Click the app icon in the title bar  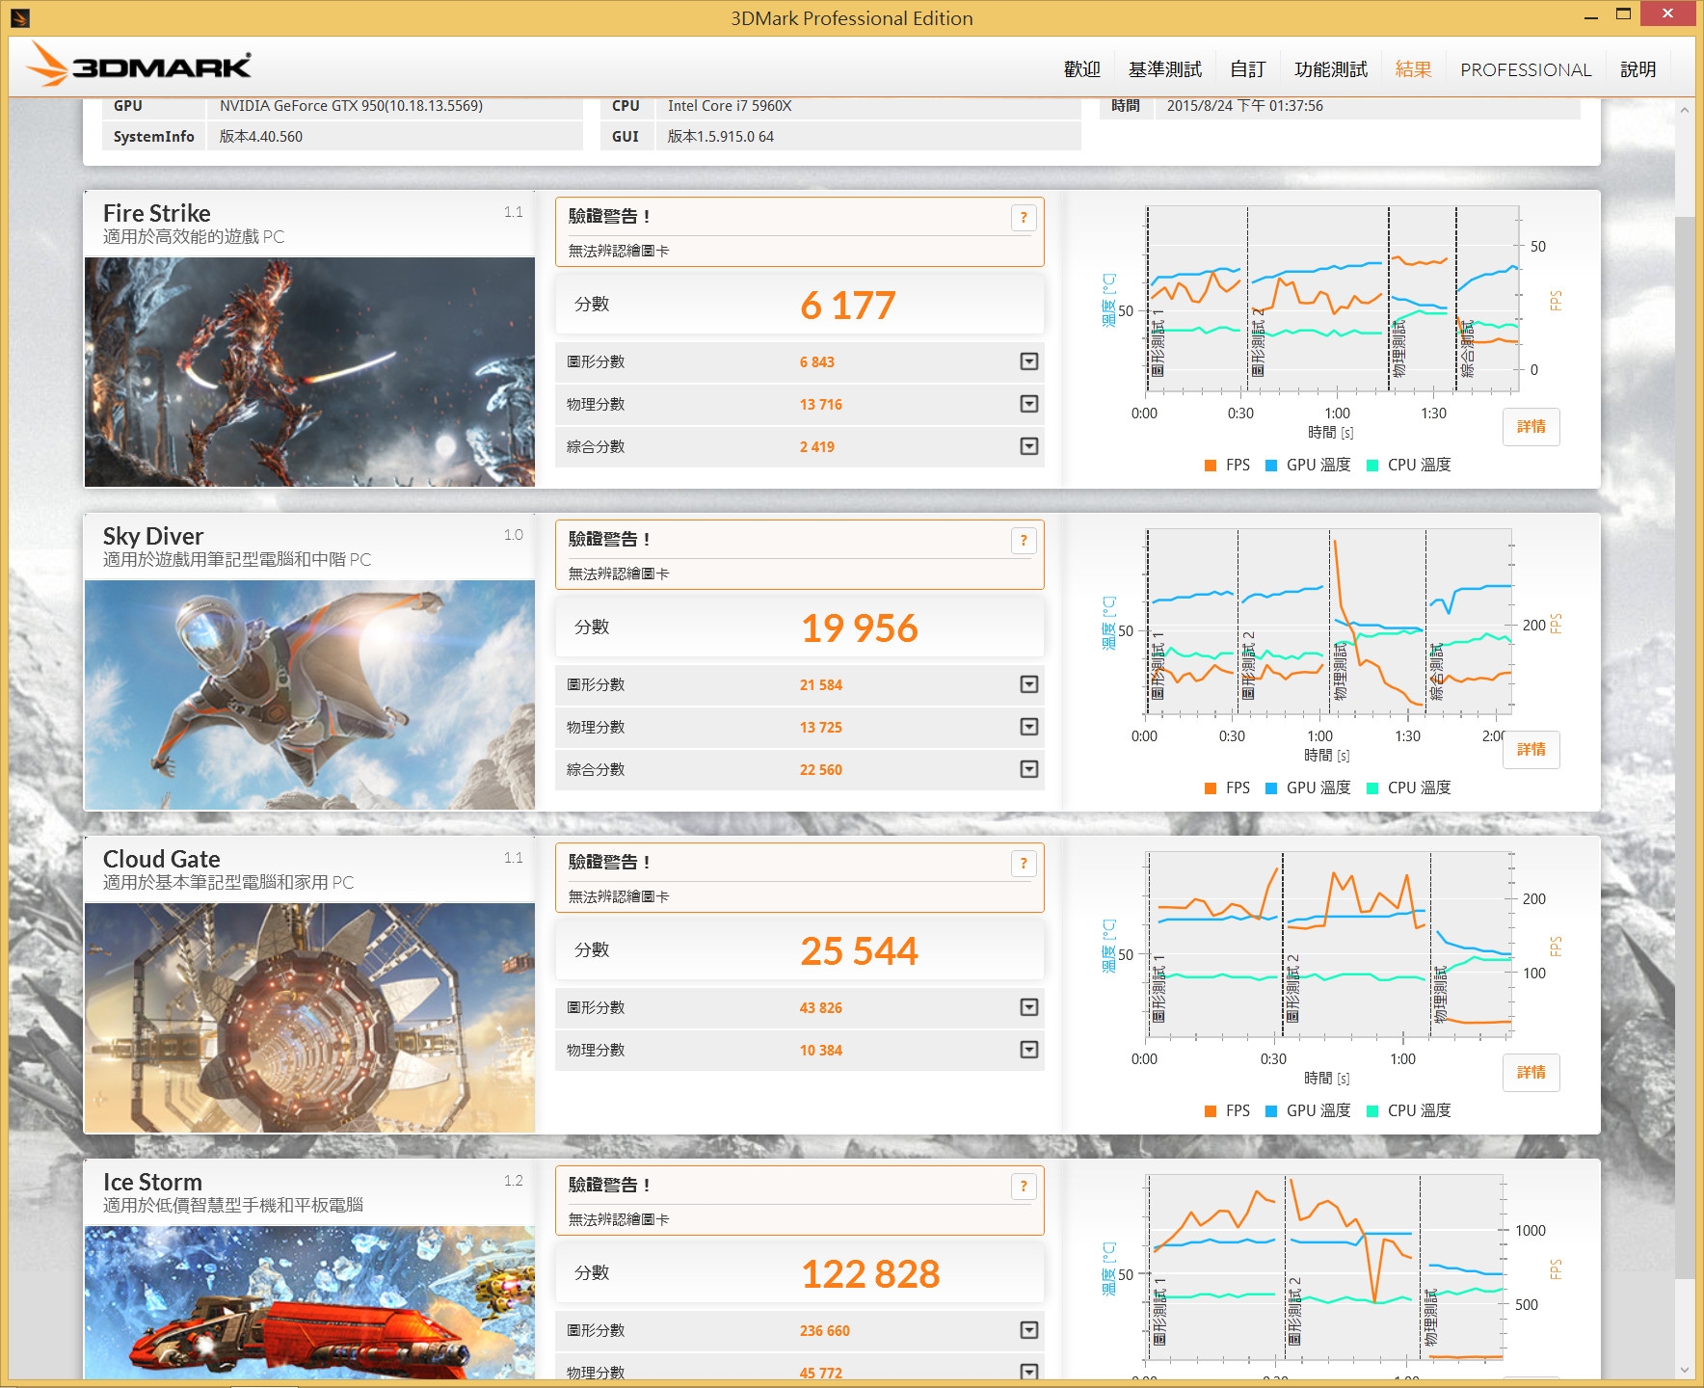(20, 17)
